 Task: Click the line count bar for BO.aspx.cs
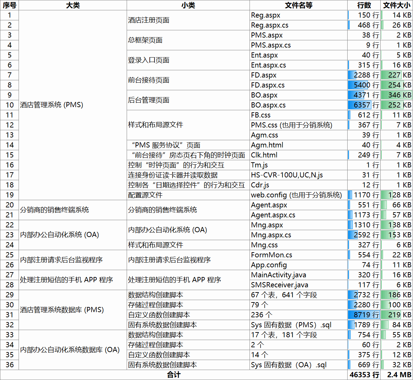click(360, 105)
